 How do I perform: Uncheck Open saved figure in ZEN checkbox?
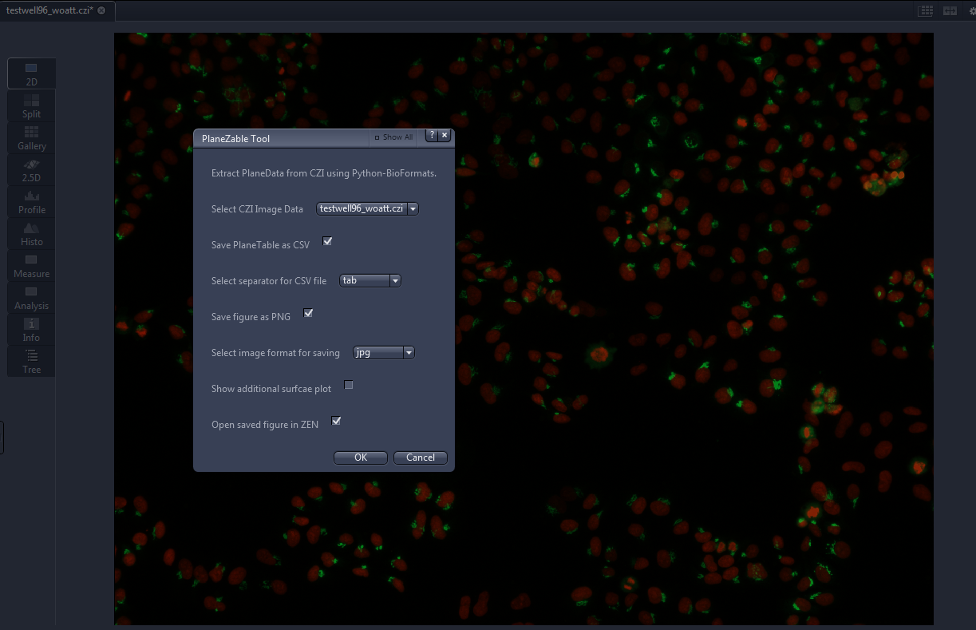pos(336,421)
